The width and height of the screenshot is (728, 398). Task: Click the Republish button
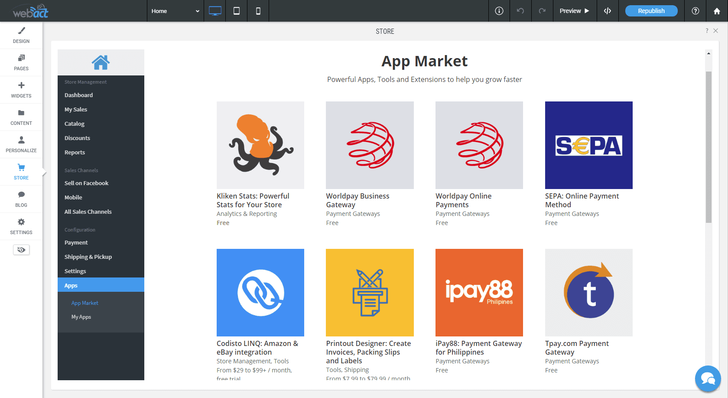tap(651, 11)
